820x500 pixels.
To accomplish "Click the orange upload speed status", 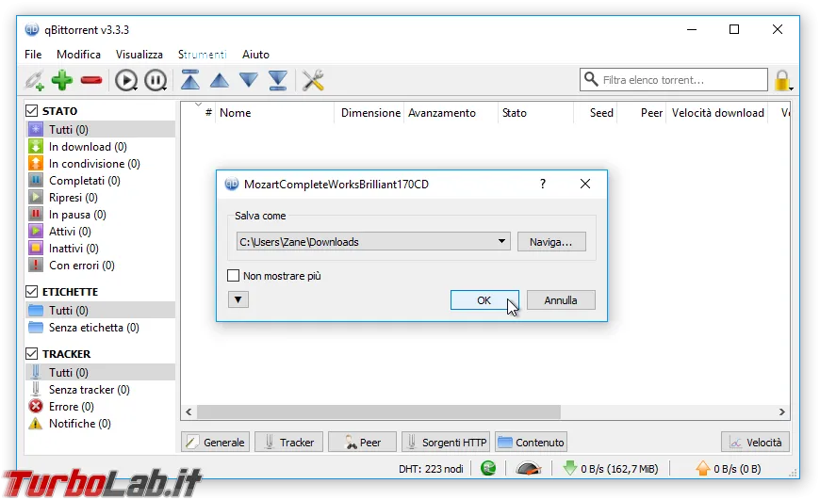I will [729, 469].
